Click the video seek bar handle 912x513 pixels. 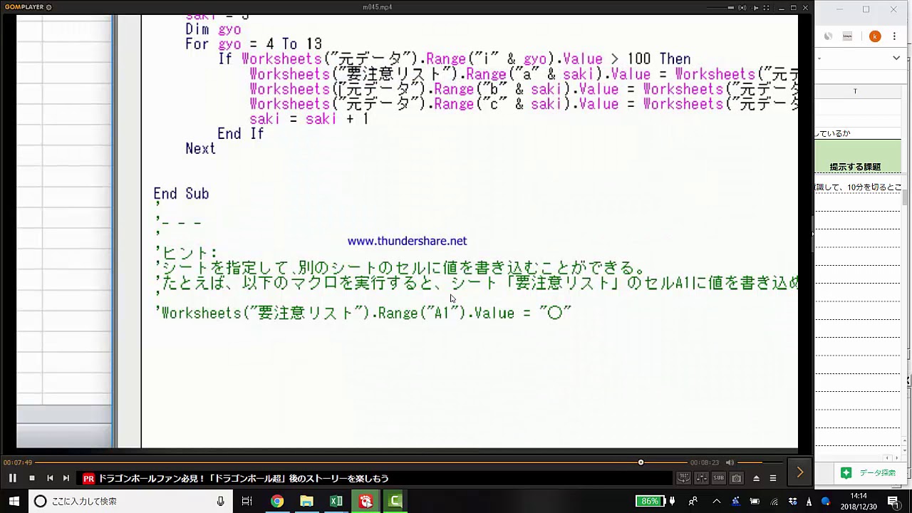(x=641, y=462)
